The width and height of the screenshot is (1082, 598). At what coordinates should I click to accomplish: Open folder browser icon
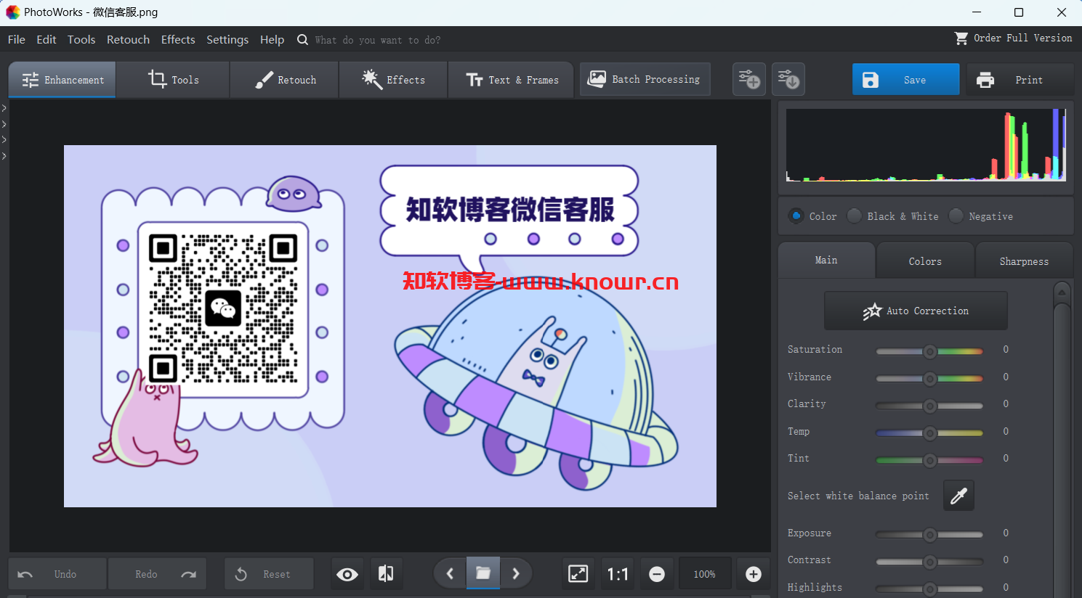pos(483,573)
